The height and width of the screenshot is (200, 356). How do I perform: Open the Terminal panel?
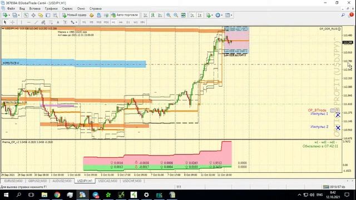point(48,15)
